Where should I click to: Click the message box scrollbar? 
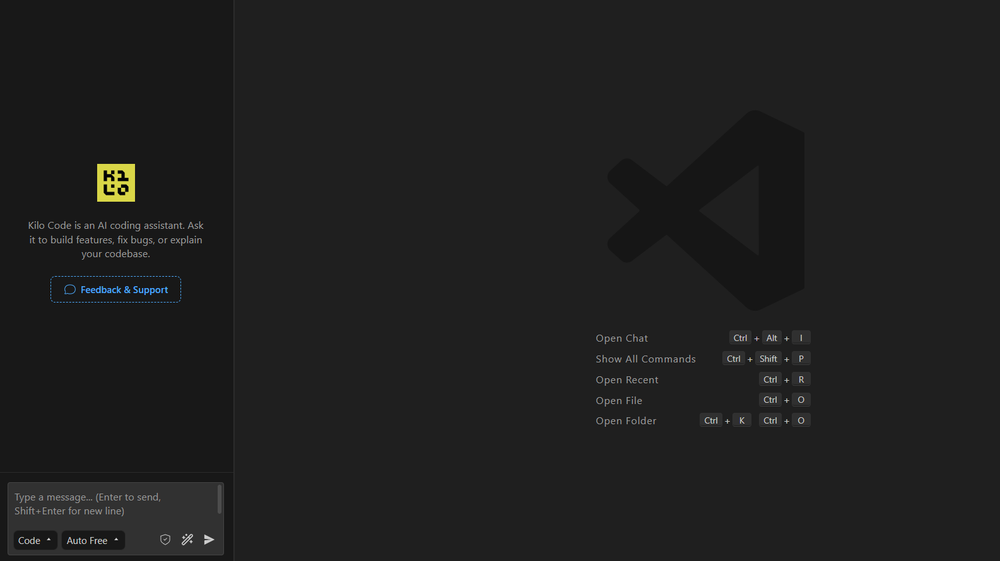pyautogui.click(x=220, y=499)
